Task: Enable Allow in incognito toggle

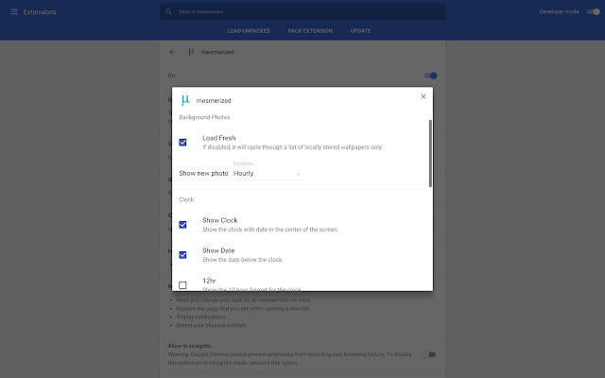Action: coord(429,354)
